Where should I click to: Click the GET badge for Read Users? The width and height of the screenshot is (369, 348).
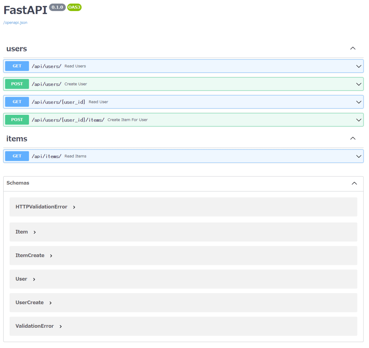[x=17, y=66]
